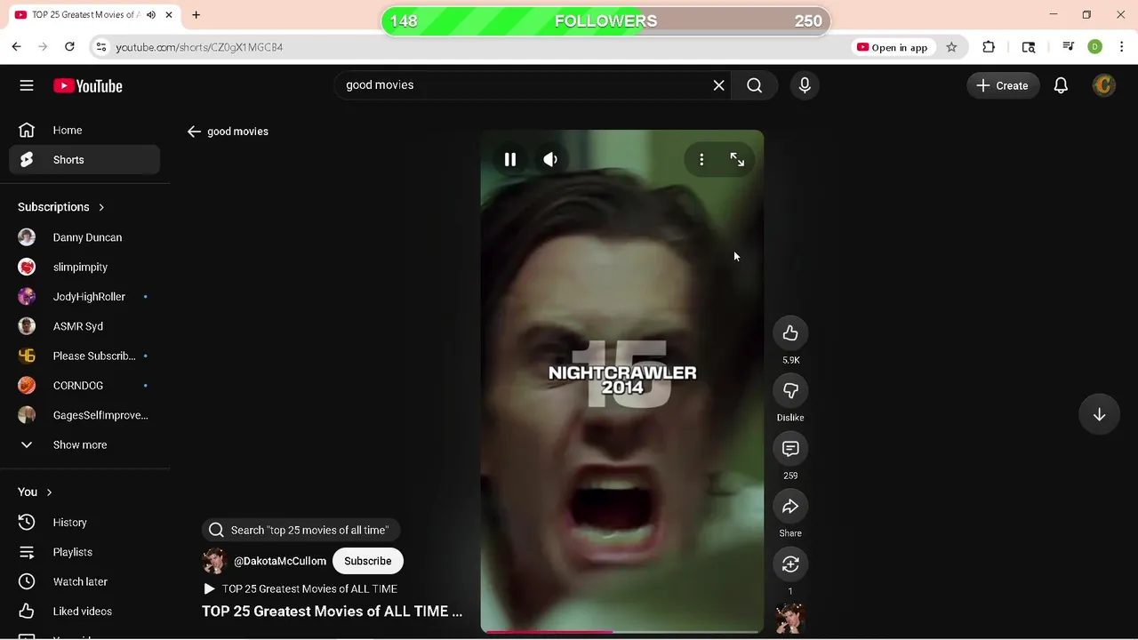Open GagesSelfimprove... channel
Image resolution: width=1138 pixels, height=640 pixels.
coord(84,415)
